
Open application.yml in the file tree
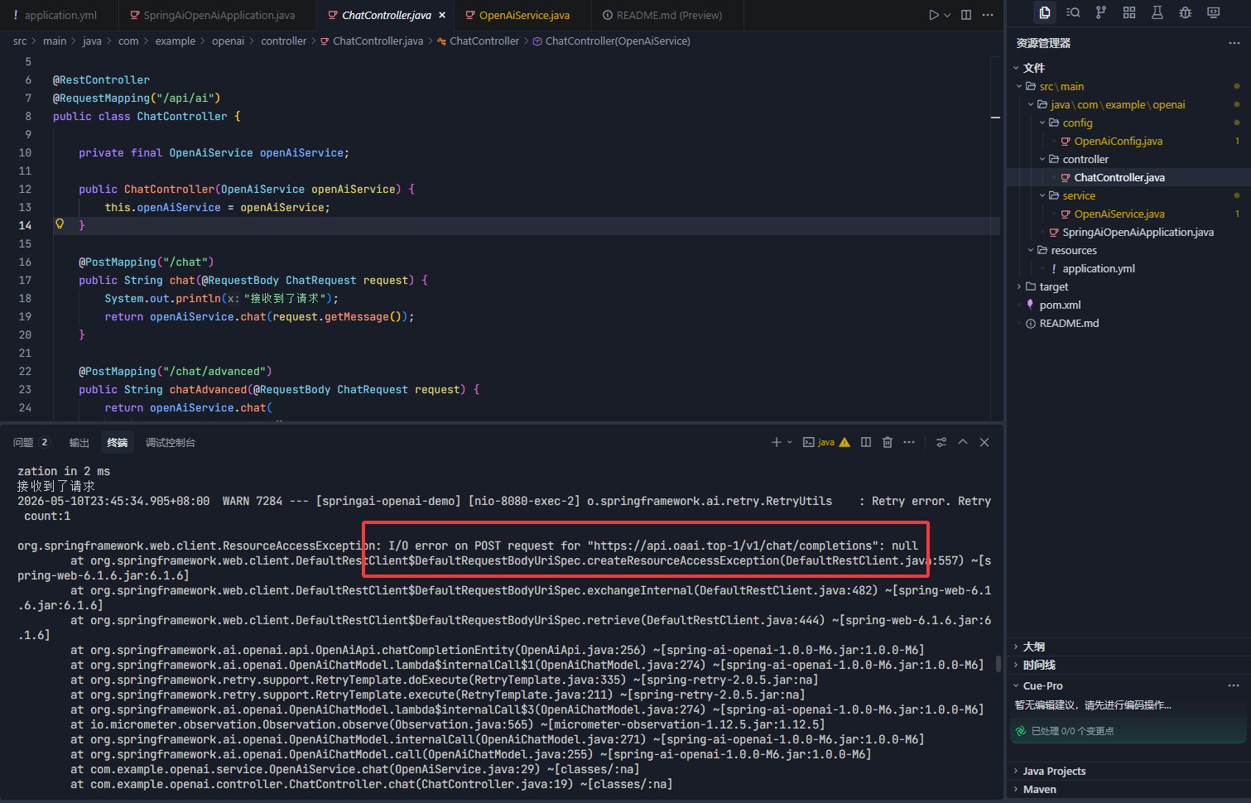click(1098, 268)
